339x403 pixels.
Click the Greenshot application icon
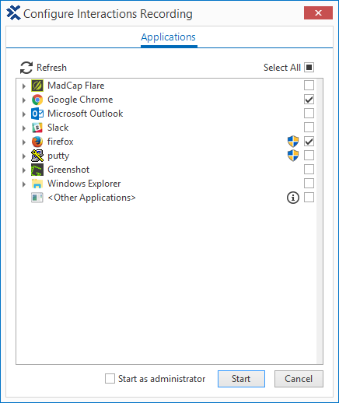(x=37, y=170)
